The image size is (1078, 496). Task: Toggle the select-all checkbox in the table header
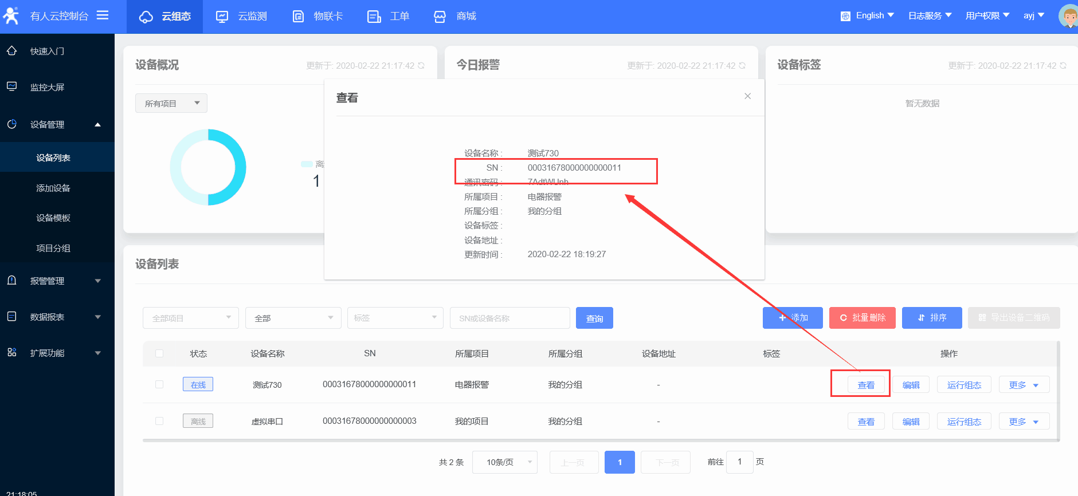(x=159, y=353)
